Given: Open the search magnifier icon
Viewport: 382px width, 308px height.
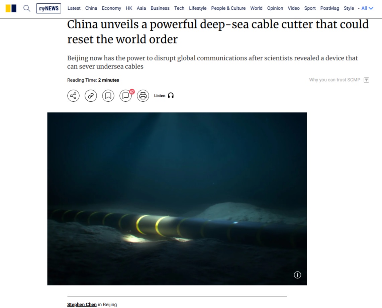Looking at the screenshot, I should [x=27, y=8].
